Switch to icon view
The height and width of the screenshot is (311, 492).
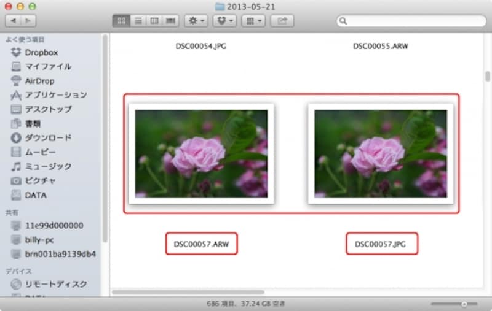click(121, 21)
